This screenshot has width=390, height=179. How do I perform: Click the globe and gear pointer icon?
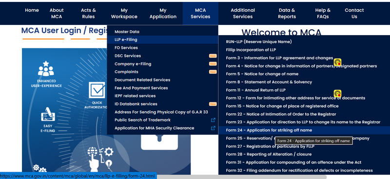tap(100, 159)
